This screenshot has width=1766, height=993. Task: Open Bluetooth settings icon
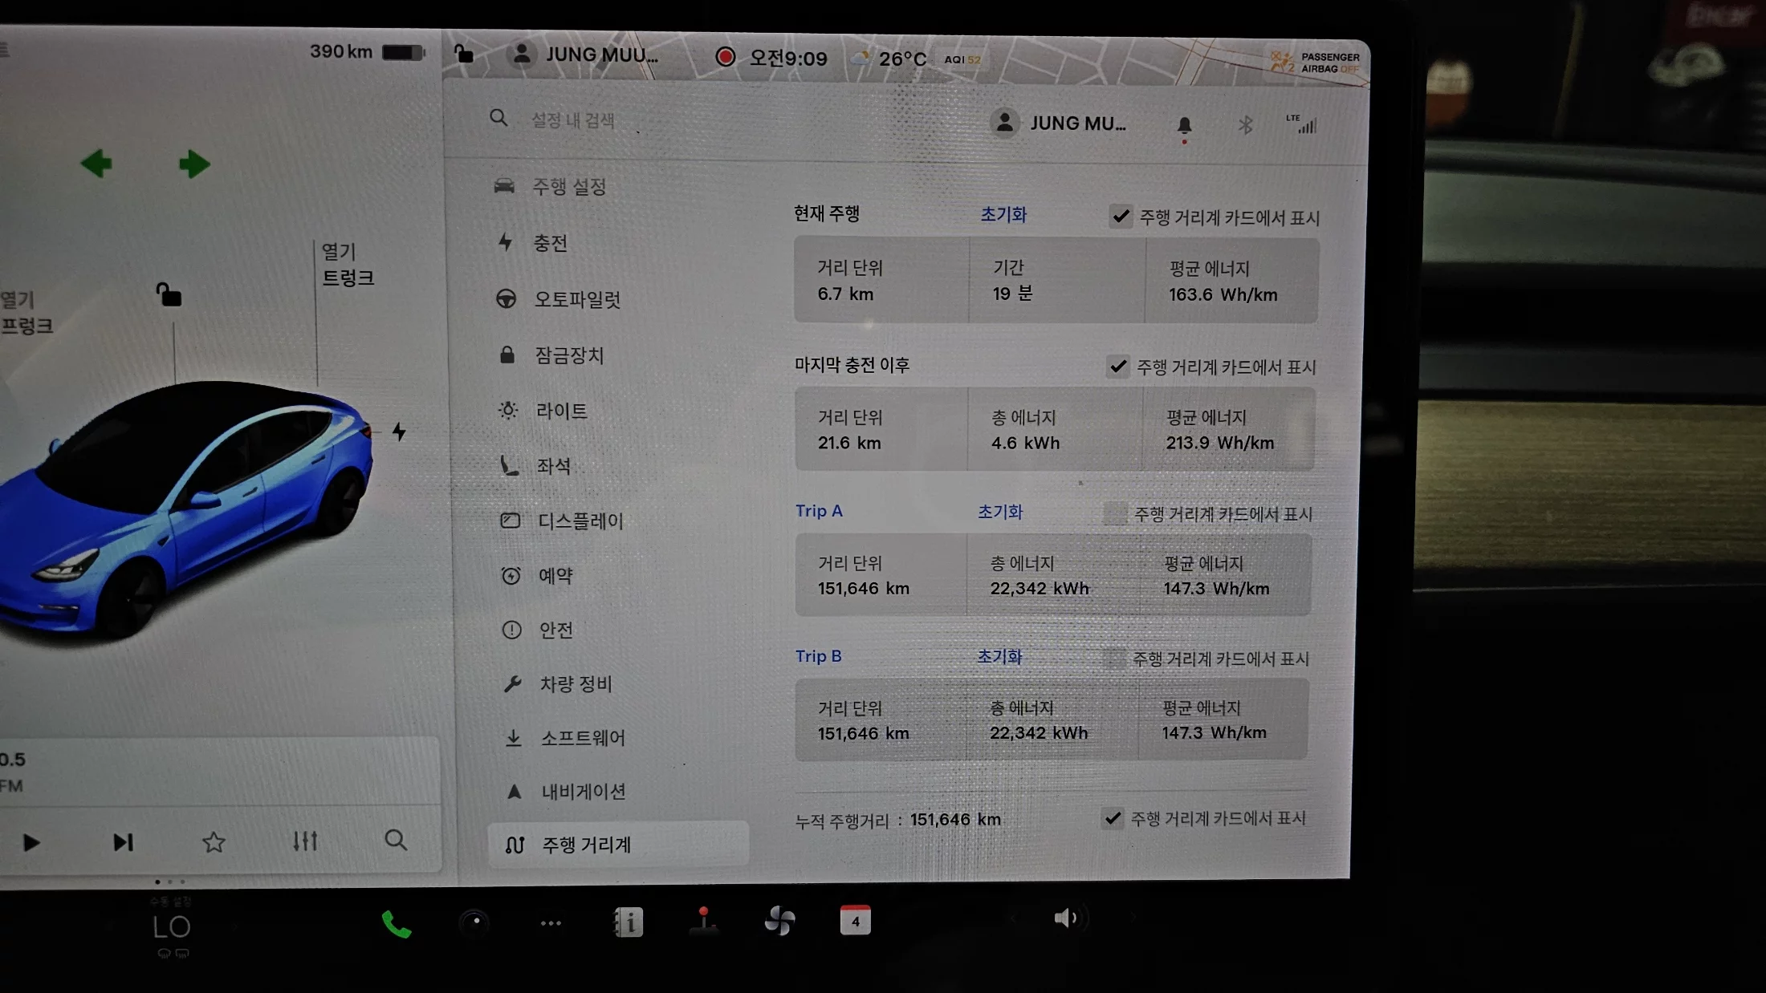click(x=1245, y=125)
